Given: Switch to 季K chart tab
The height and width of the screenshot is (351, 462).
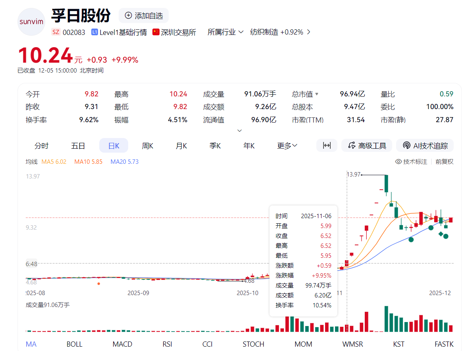Looking at the screenshot, I should 215,146.
